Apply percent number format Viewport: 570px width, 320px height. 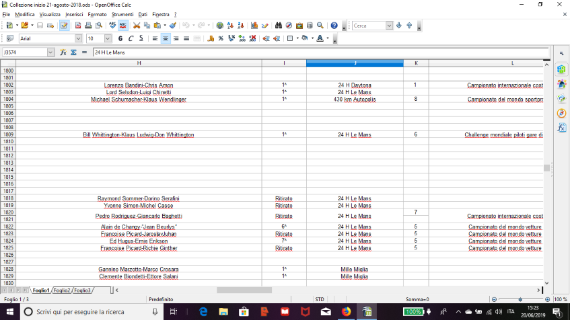click(221, 38)
